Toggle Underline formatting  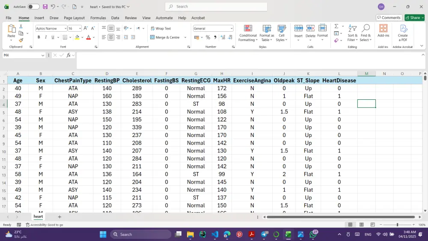click(53, 37)
